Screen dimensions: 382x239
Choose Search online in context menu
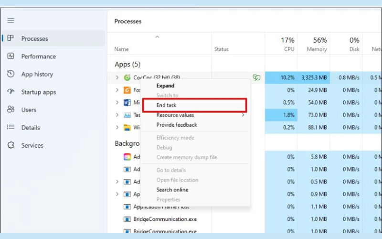[x=172, y=190]
